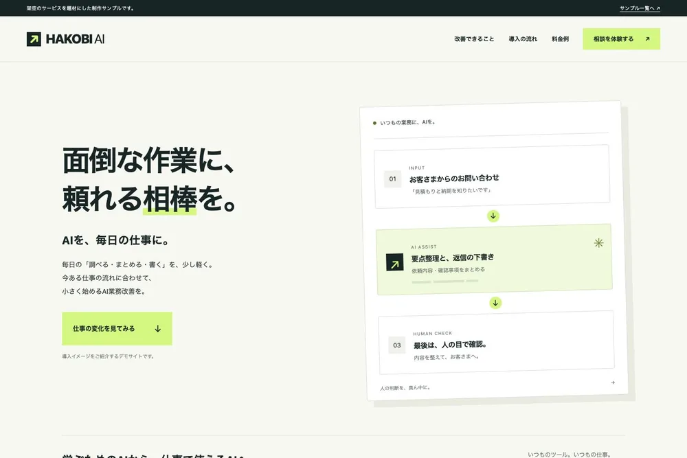The width and height of the screenshot is (687, 458).
Task: Click the 導入イメージをご紹介するデモサイトです。 note
Action: pos(109,356)
